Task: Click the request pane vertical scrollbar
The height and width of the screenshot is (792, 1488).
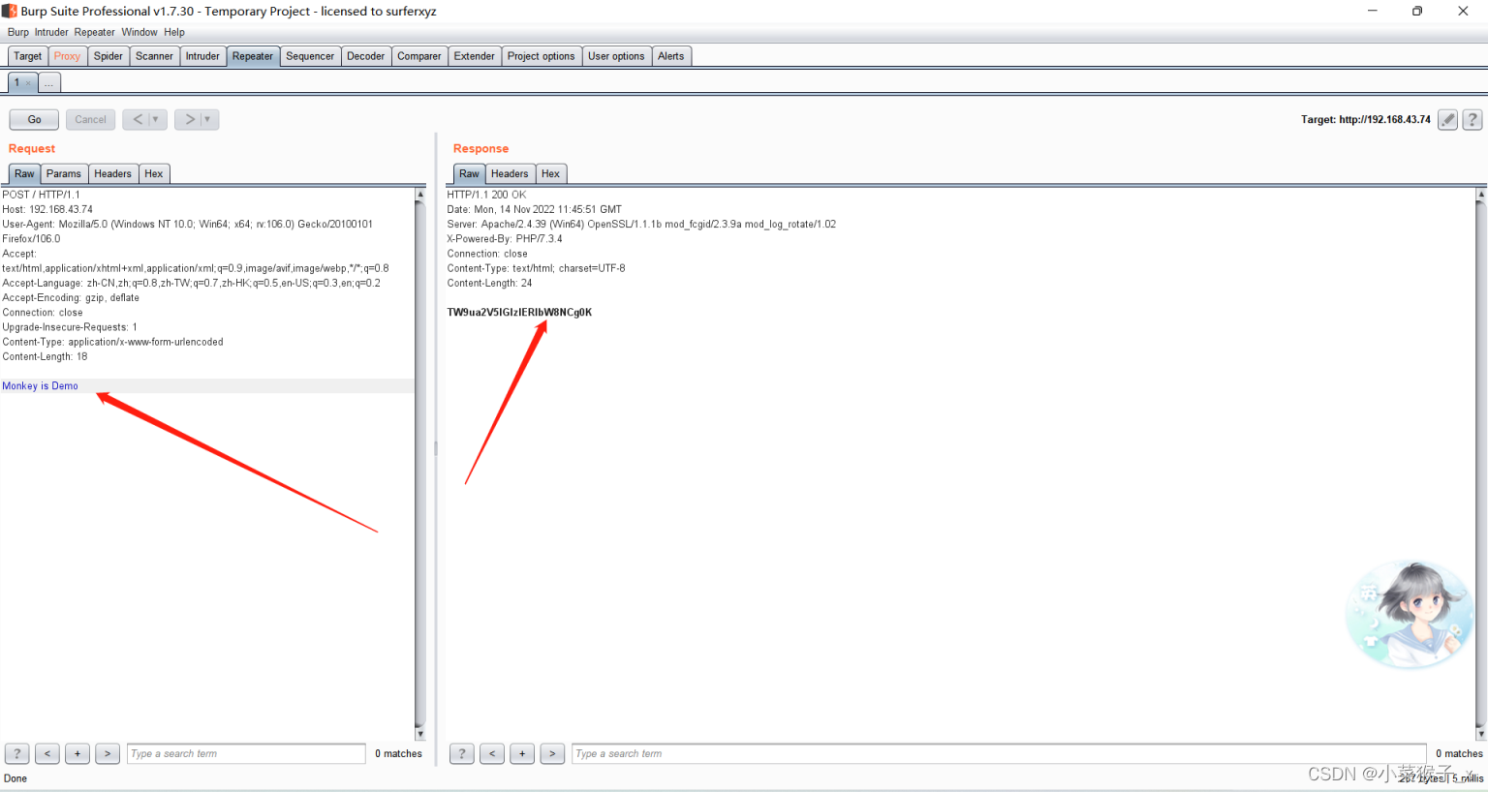Action: tap(419, 465)
